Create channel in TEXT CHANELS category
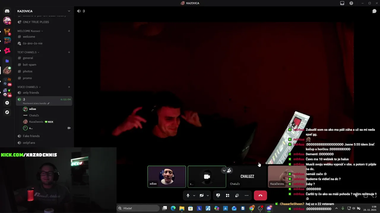This screenshot has height=213, width=380. [x=69, y=52]
